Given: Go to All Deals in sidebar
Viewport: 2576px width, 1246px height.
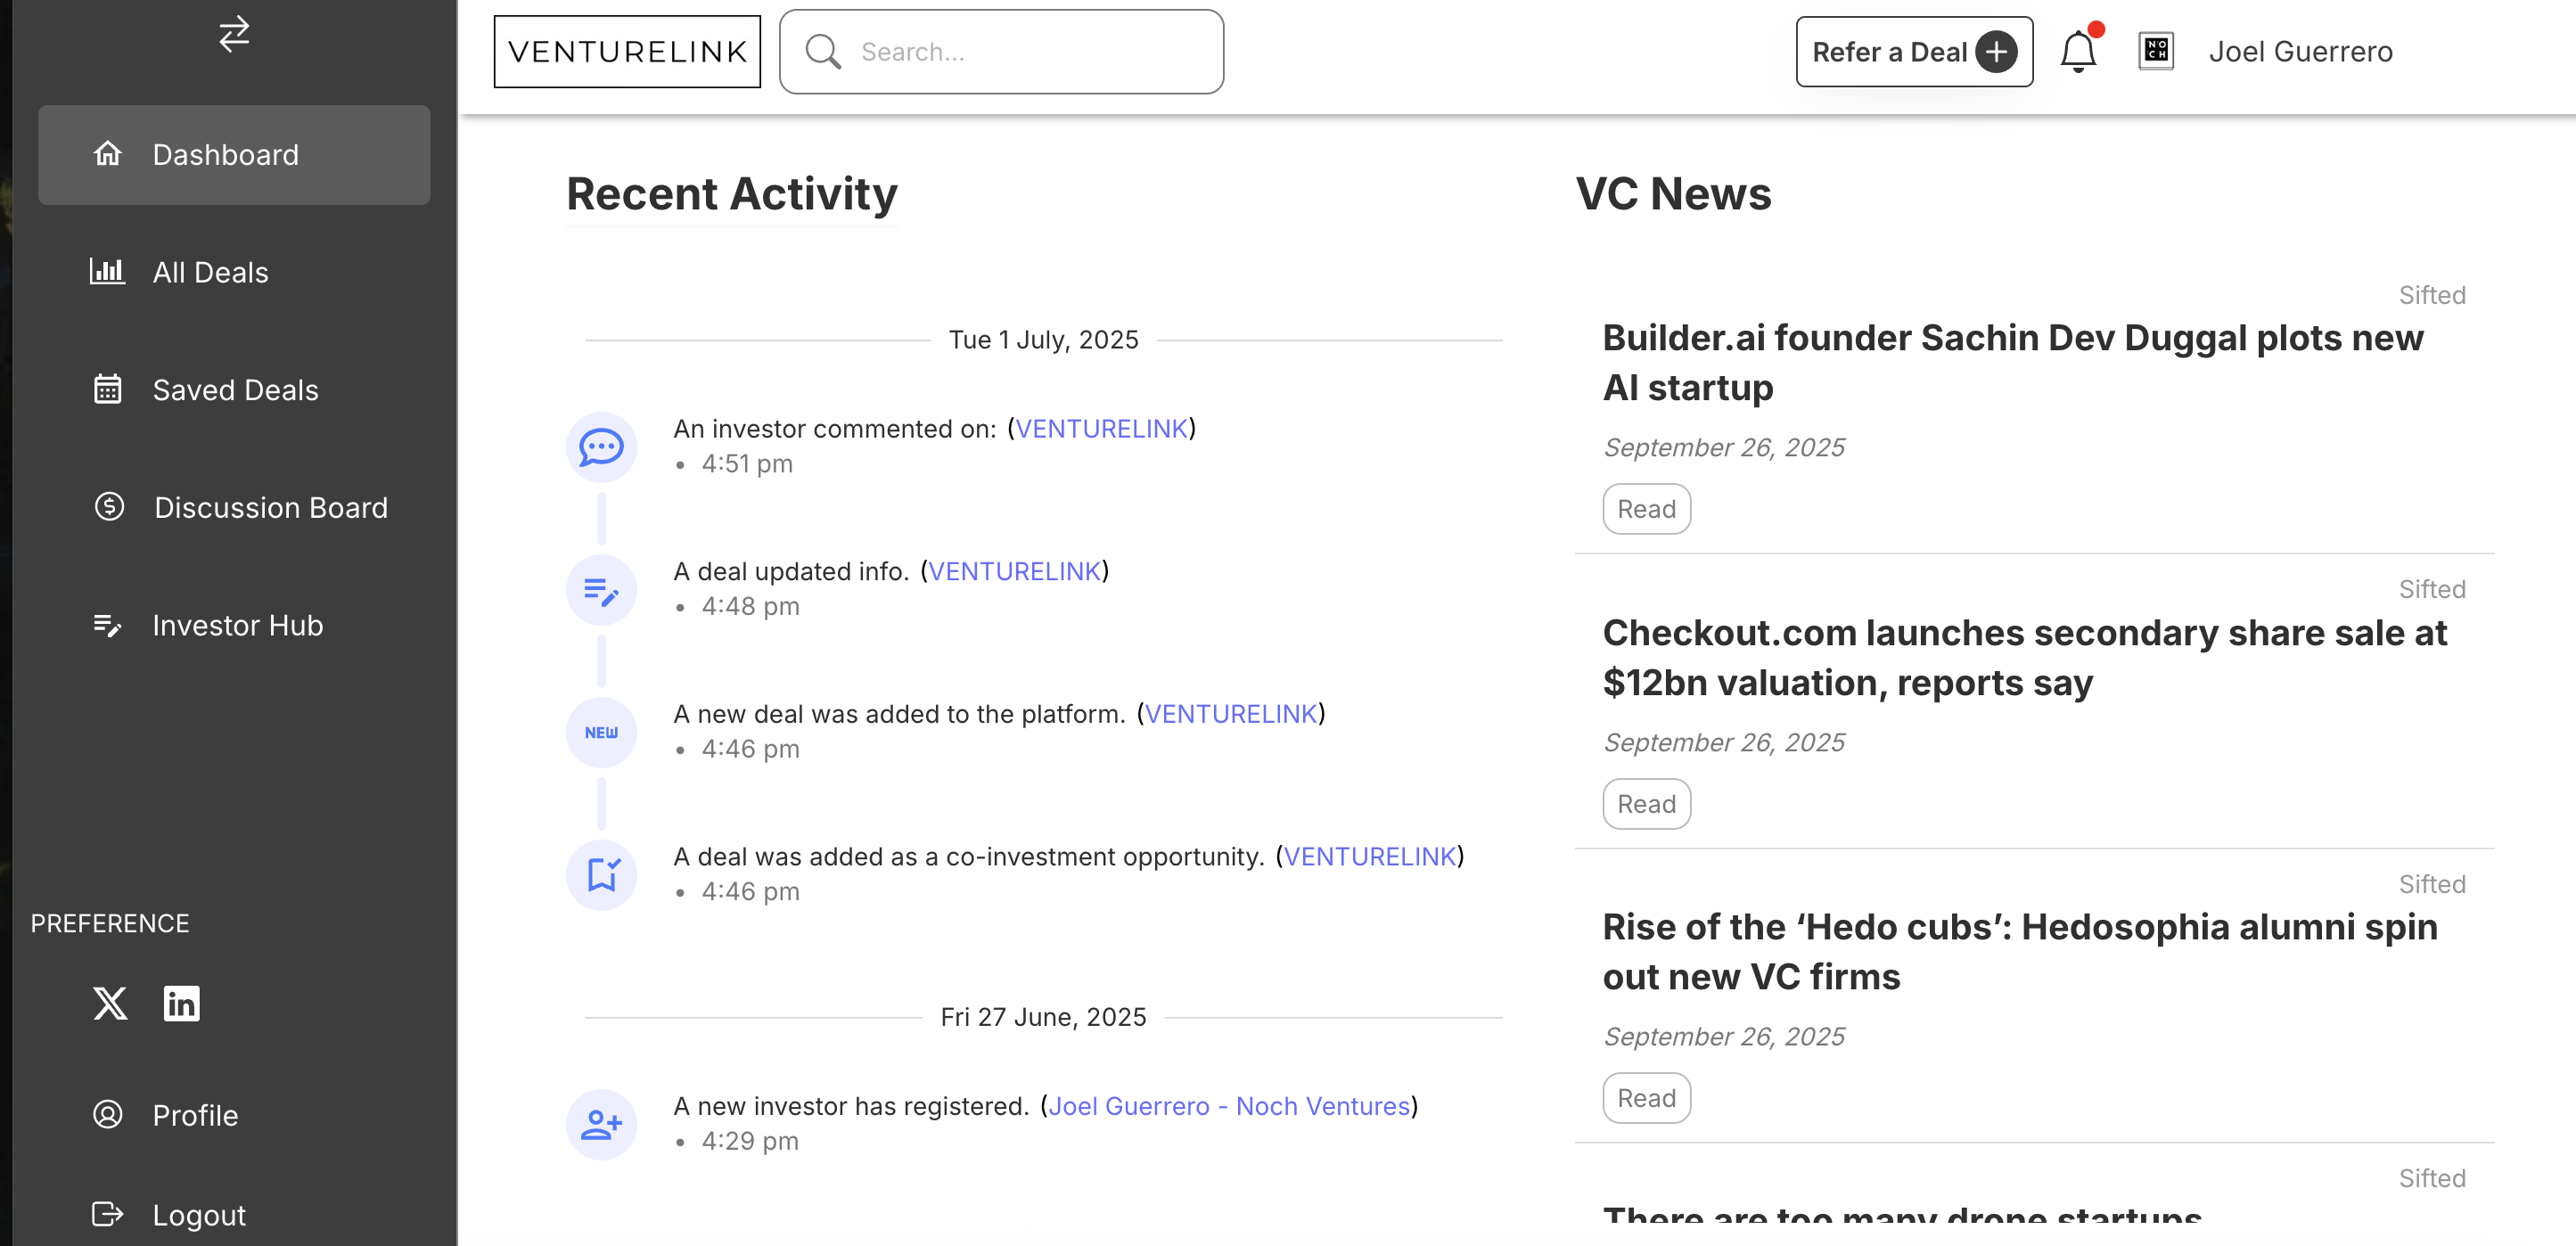Looking at the screenshot, I should pos(210,272).
